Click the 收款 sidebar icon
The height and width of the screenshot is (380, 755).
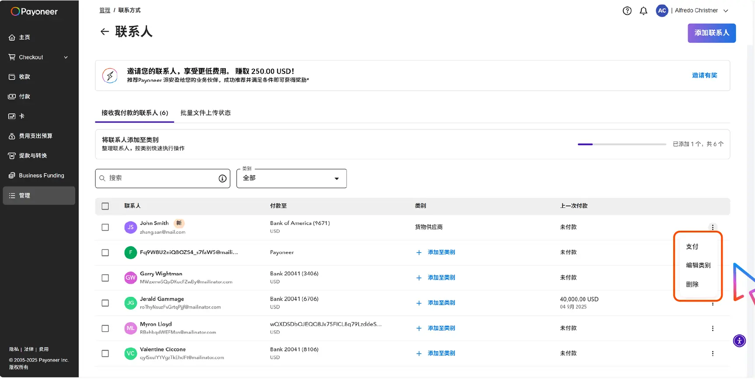12,77
